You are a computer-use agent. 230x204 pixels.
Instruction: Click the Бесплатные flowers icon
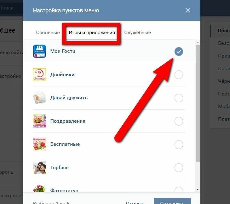[39, 144]
